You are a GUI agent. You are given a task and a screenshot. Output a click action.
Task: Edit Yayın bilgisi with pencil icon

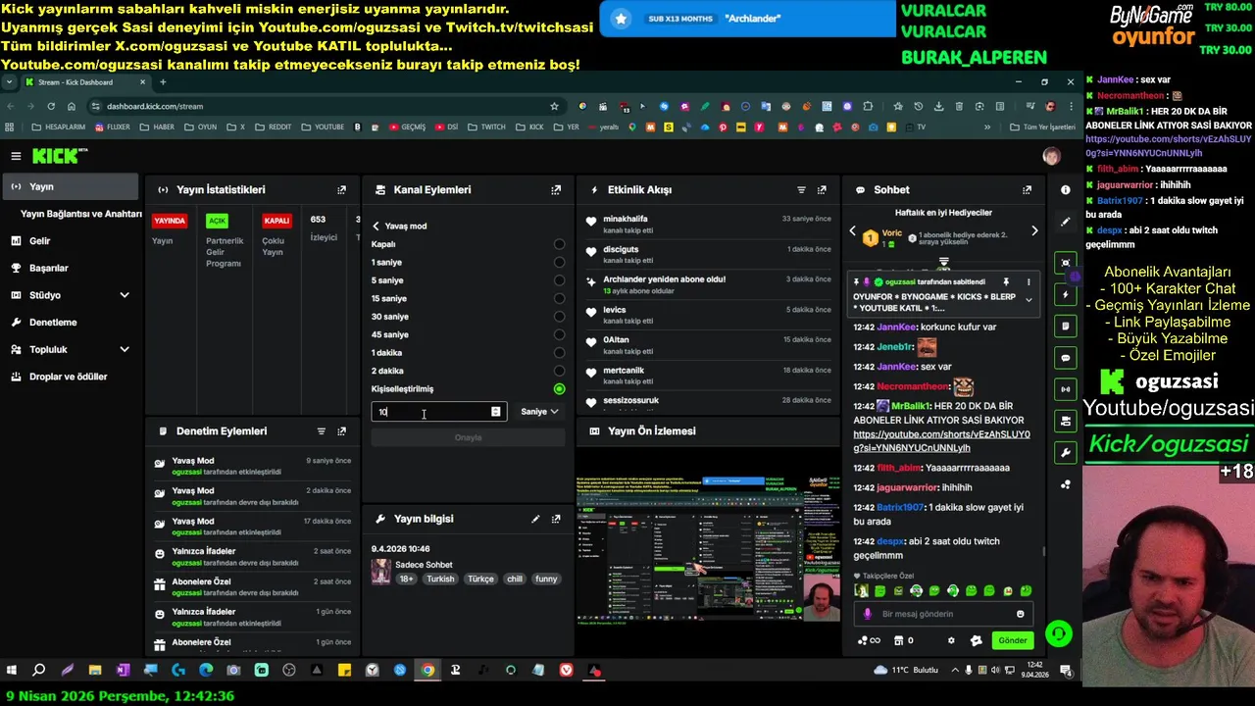(535, 519)
